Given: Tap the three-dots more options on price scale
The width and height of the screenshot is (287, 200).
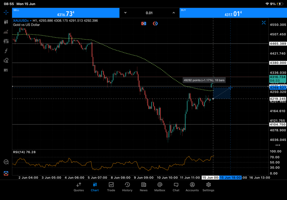Looking at the screenshot, I should 278,145.
